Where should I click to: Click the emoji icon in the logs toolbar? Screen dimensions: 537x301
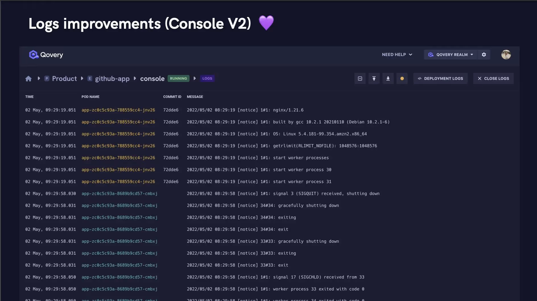pos(402,78)
